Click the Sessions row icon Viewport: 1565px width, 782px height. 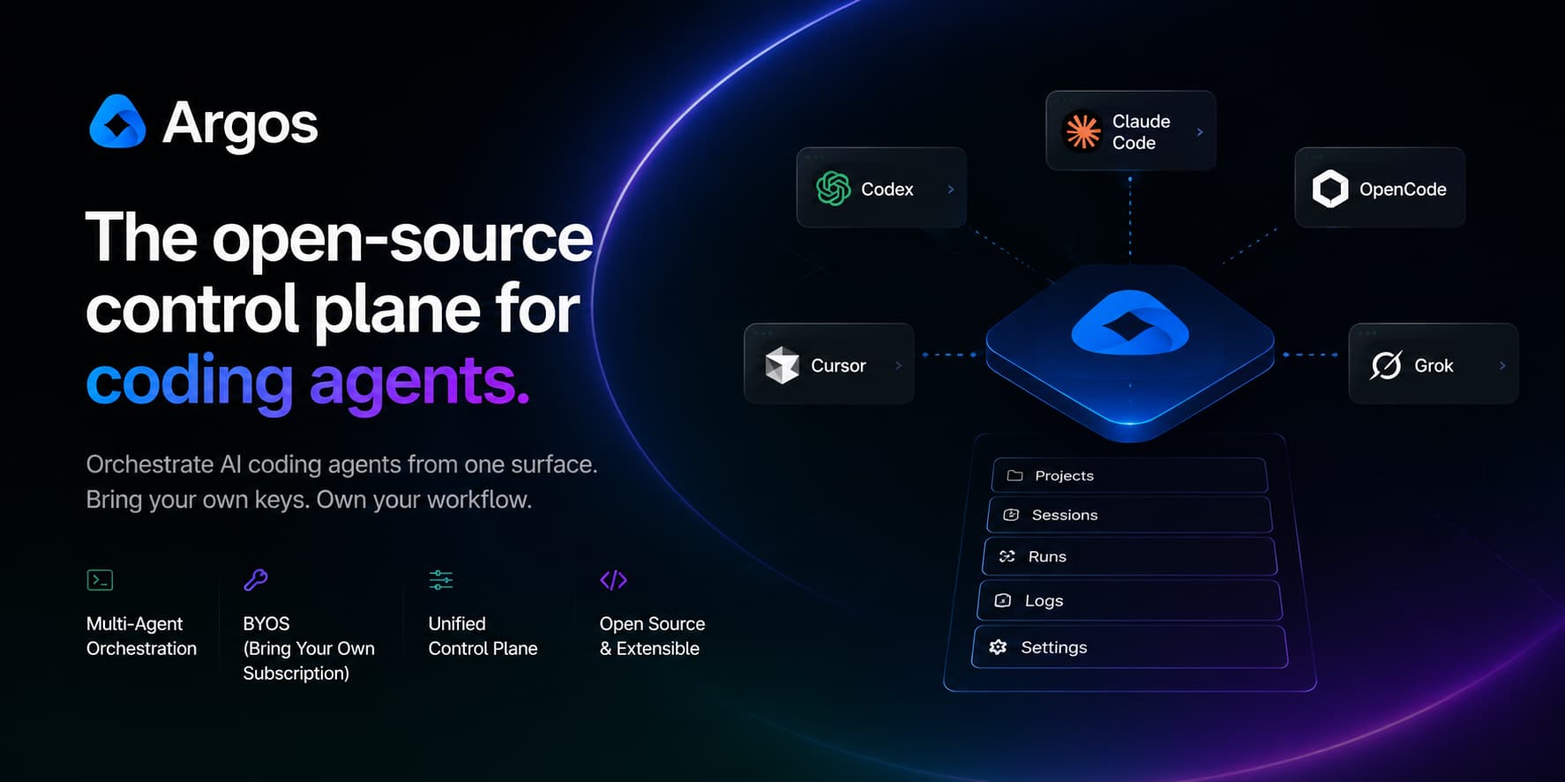point(1011,515)
